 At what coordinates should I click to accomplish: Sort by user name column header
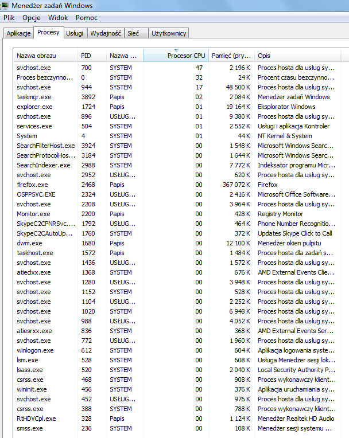point(125,56)
